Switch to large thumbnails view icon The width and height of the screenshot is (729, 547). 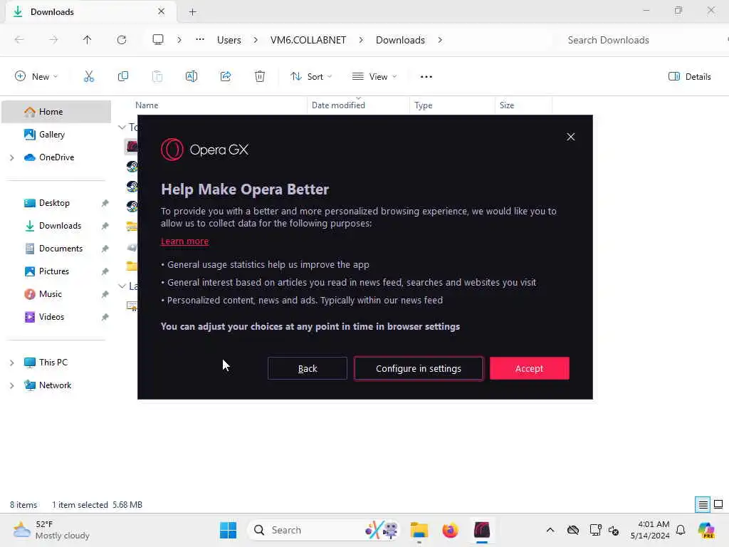[718, 505]
